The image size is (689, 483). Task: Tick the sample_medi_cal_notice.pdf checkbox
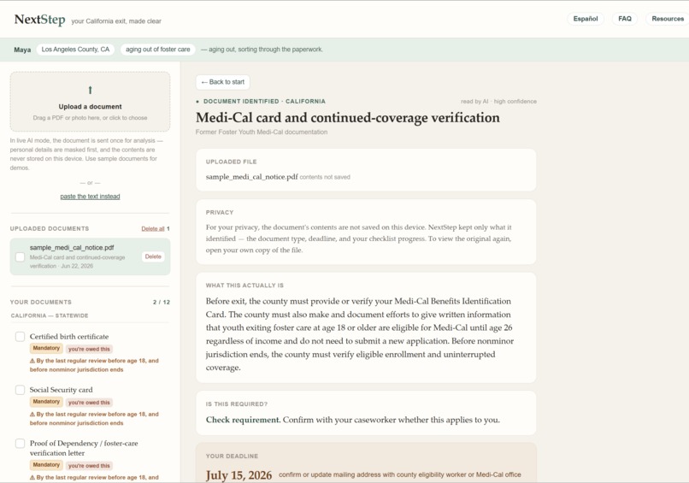pos(21,257)
